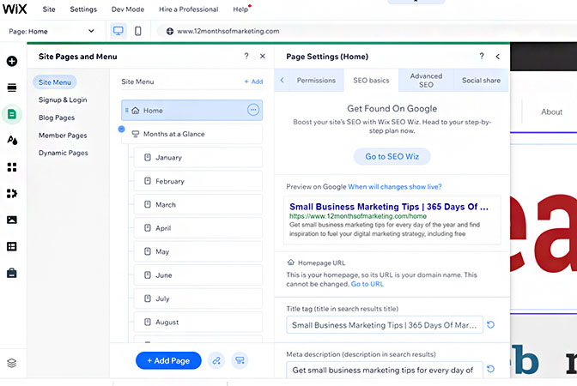The height and width of the screenshot is (386, 577).
Task: Open the Content Manager table icon
Action: point(12,246)
